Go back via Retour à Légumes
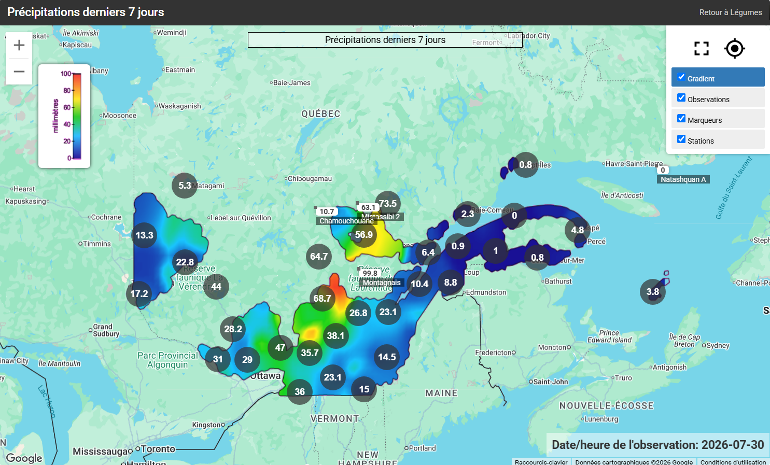 [x=731, y=12]
